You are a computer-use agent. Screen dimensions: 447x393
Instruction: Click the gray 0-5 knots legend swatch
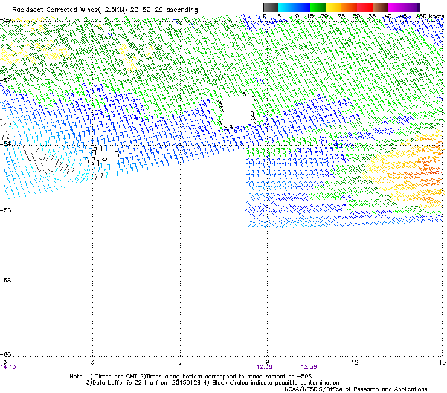(x=271, y=7)
